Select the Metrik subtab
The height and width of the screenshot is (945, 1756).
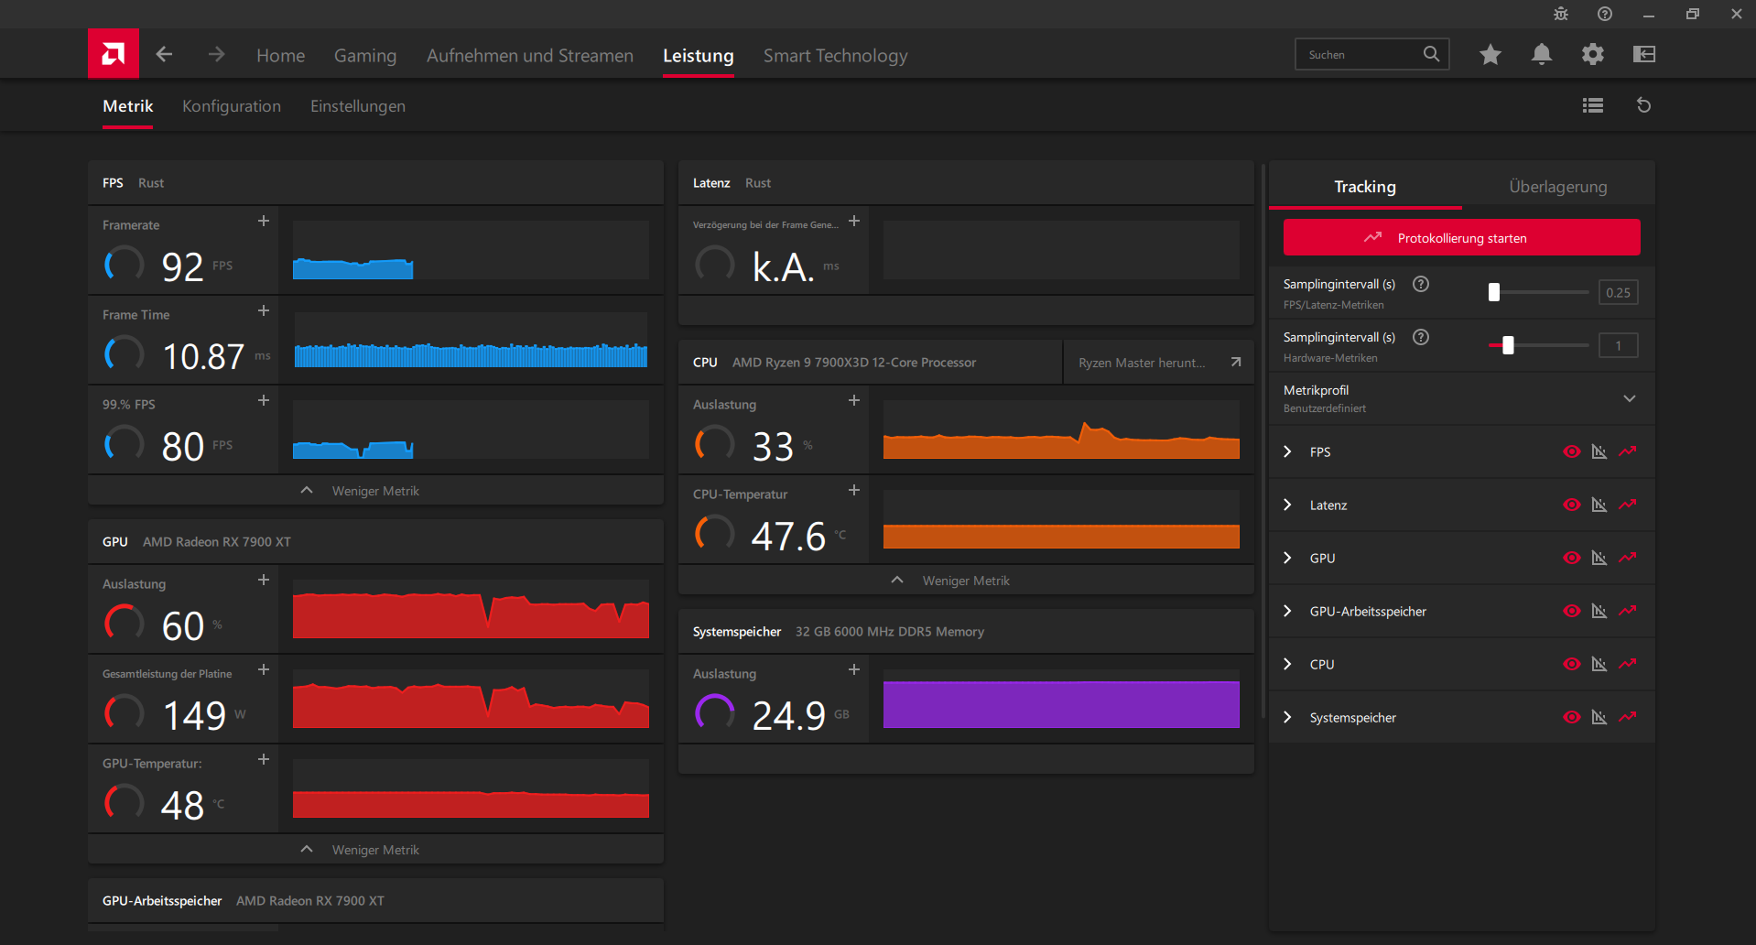click(128, 106)
